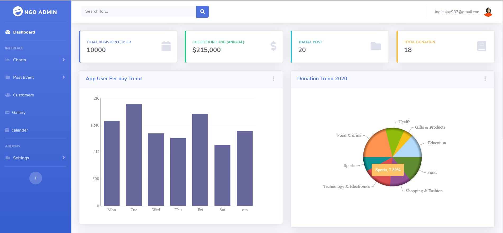Click the folder icon on Toatal Post card
Viewport: 503px width, 233px height.
point(376,46)
